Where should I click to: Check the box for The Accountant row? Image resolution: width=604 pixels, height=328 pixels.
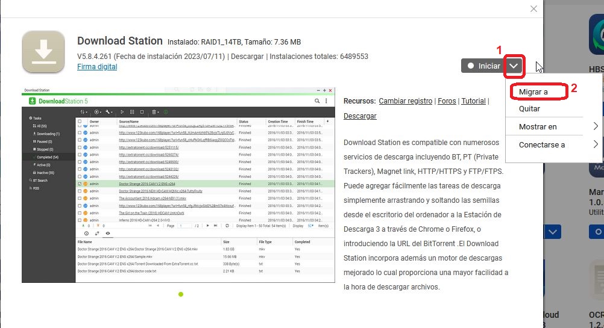point(79,198)
